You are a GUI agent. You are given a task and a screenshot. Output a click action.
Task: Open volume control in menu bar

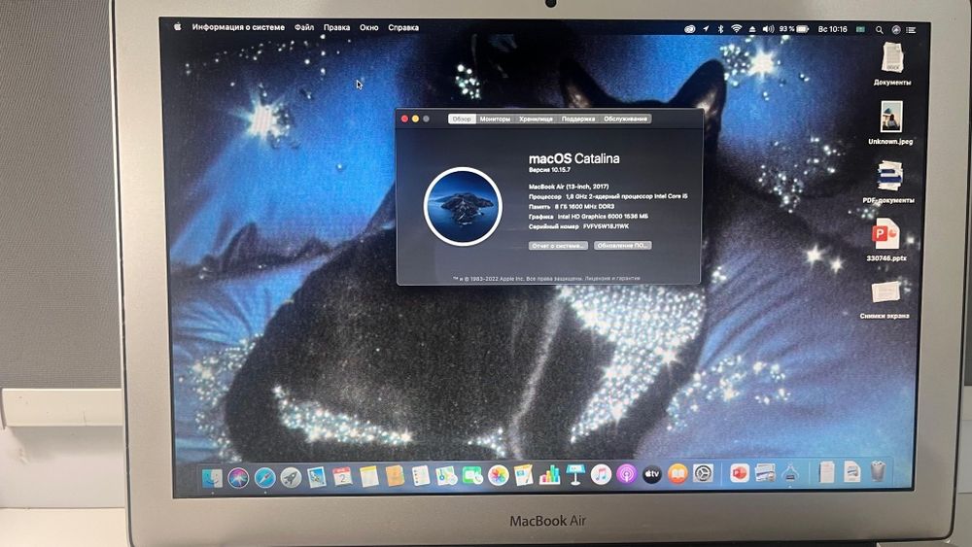point(768,29)
